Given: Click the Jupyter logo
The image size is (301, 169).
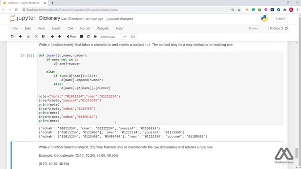Looking at the screenshot, I should (x=23, y=18).
